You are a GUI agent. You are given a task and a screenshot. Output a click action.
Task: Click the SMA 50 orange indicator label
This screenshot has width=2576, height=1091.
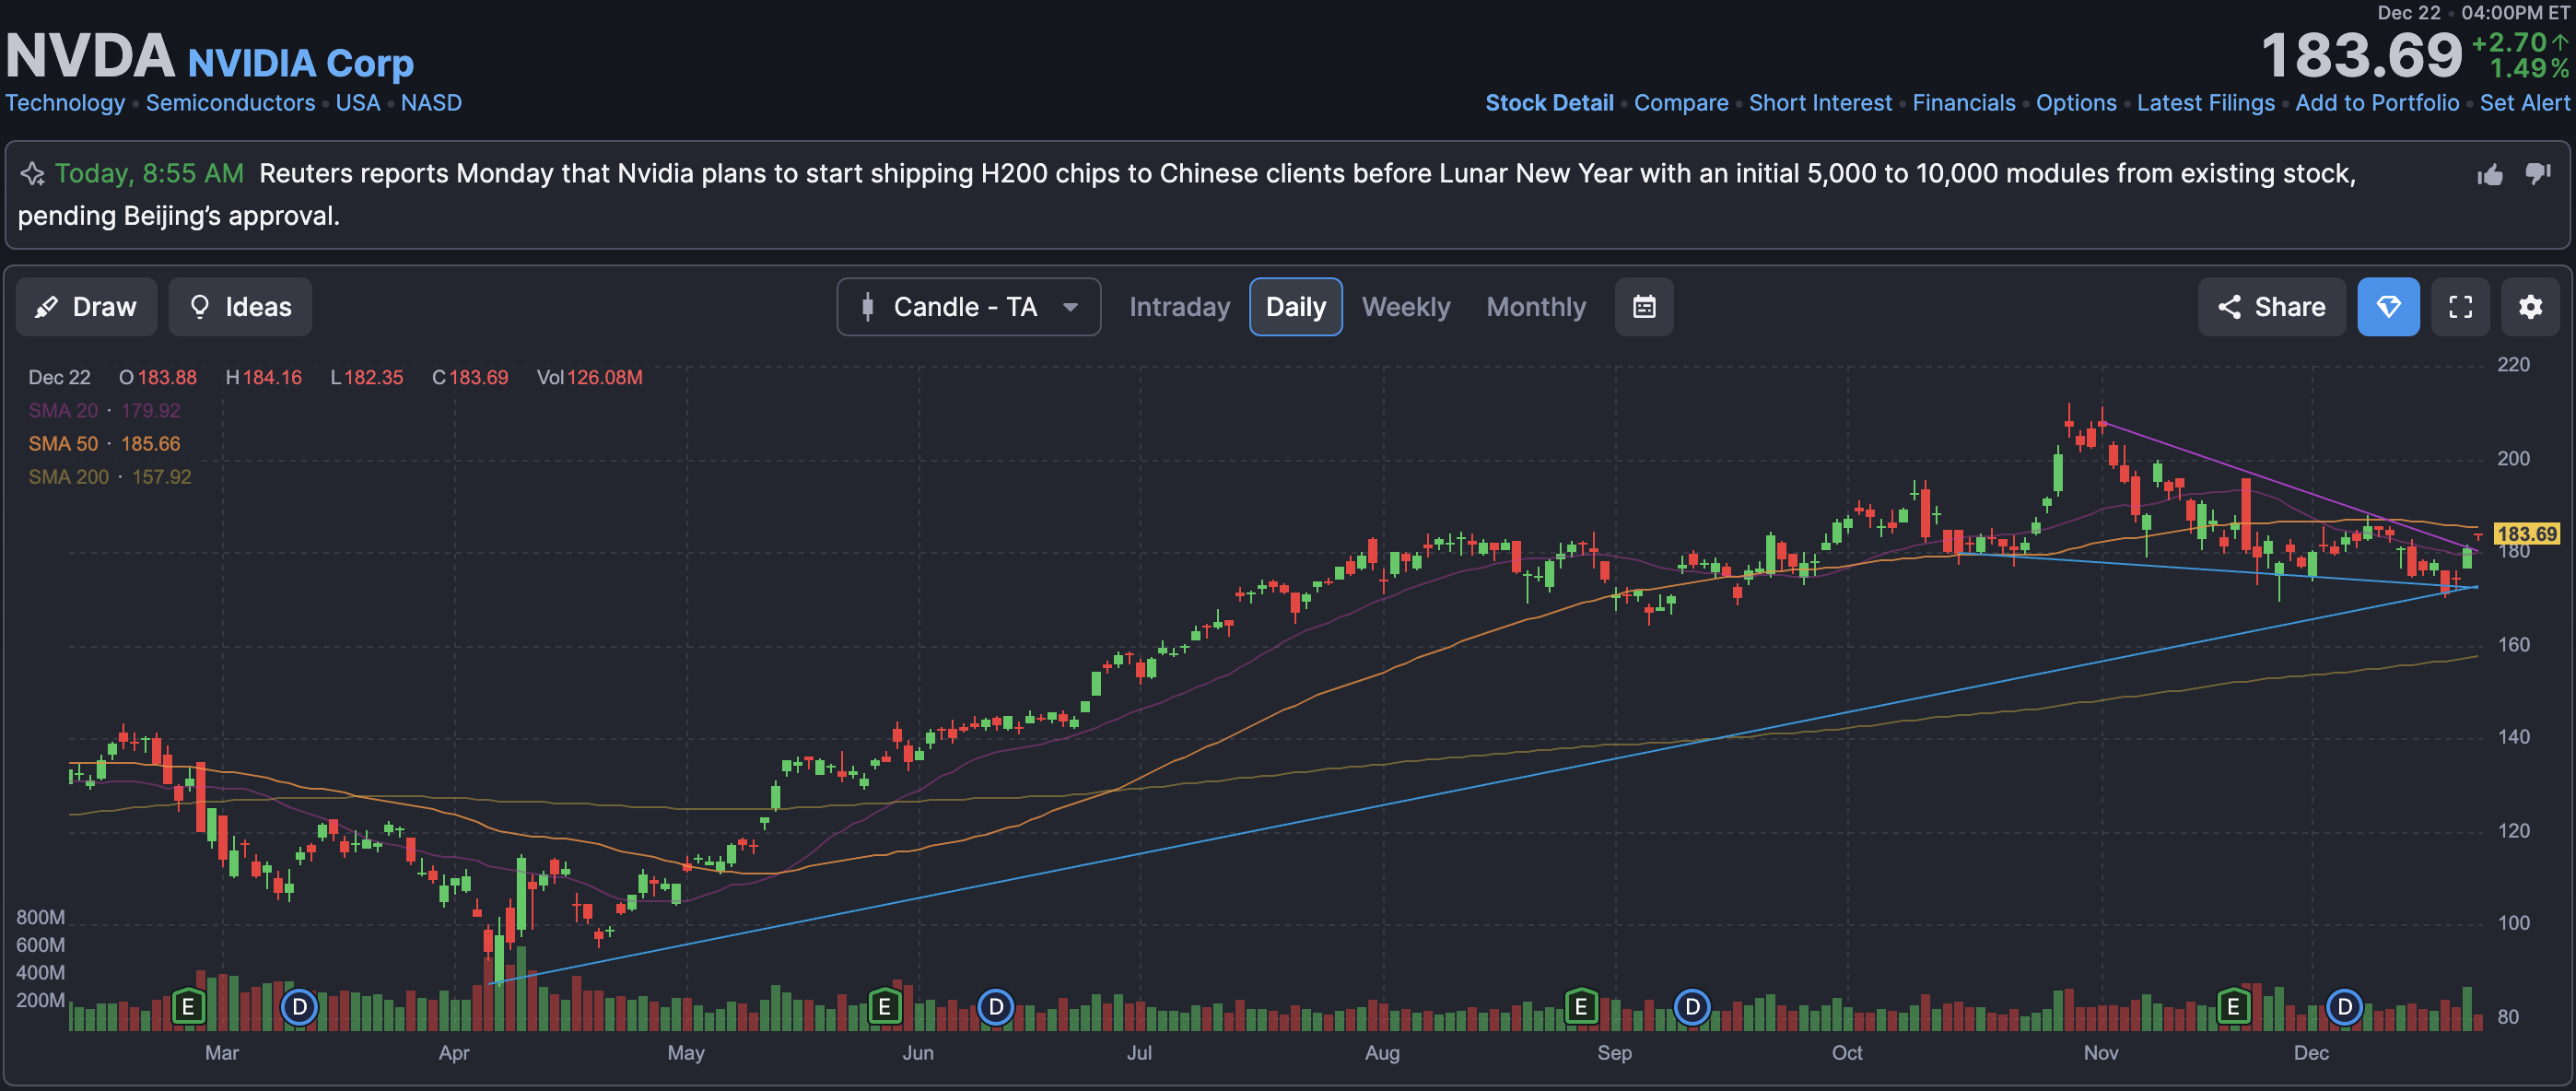pos(63,444)
